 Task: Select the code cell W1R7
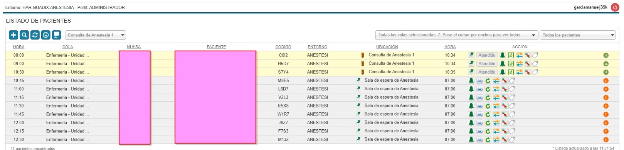click(283, 114)
